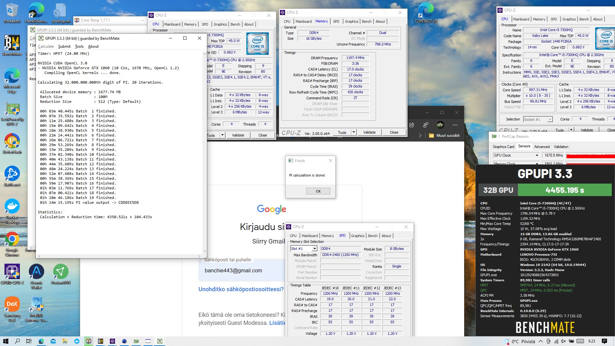This screenshot has height=346, width=615.
Task: Open CPUID CPU-Z desktop shortcut
Action: point(12,274)
